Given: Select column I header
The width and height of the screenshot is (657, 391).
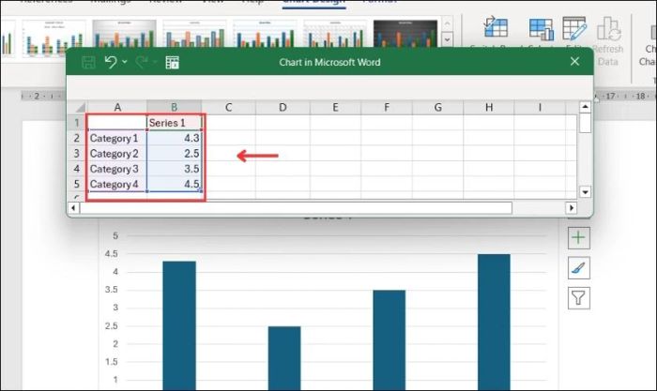Looking at the screenshot, I should coord(540,107).
